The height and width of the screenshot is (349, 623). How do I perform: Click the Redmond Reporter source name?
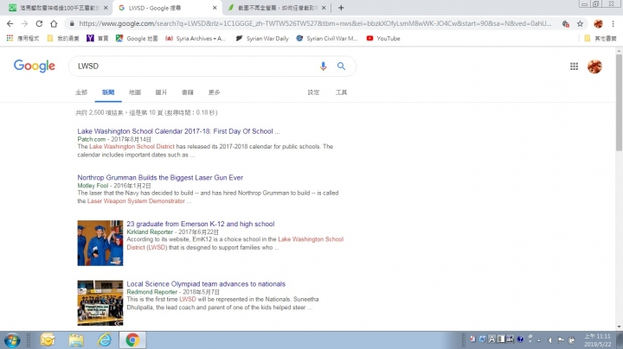[x=151, y=292]
